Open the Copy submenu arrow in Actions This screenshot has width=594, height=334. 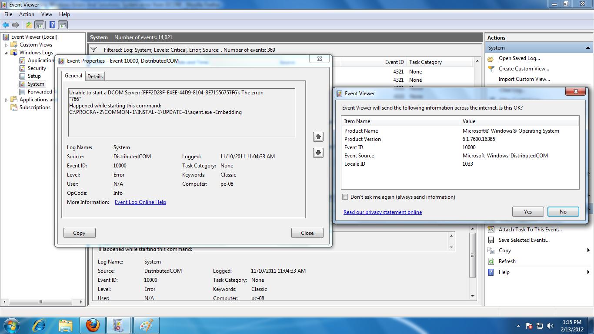[x=588, y=250]
